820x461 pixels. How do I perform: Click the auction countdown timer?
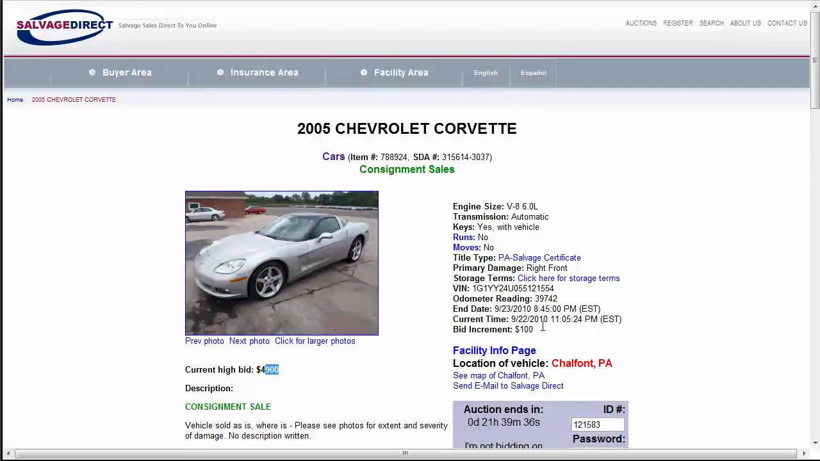point(504,423)
